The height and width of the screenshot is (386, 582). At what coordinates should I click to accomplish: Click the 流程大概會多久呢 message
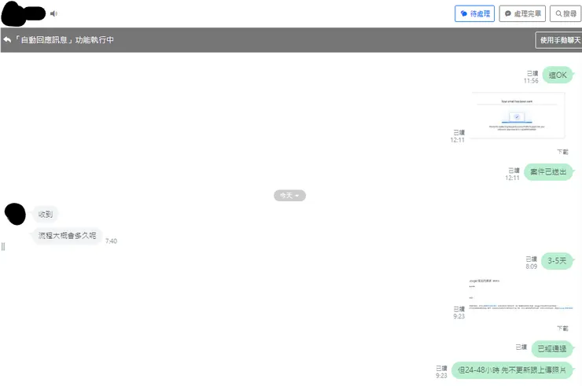click(67, 235)
